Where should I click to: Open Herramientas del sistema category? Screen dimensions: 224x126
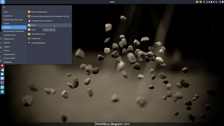coord(14,31)
